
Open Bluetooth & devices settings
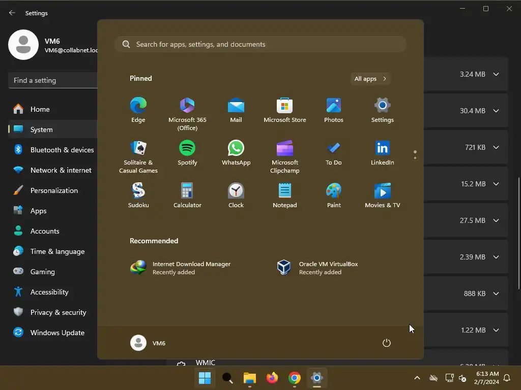pos(53,150)
